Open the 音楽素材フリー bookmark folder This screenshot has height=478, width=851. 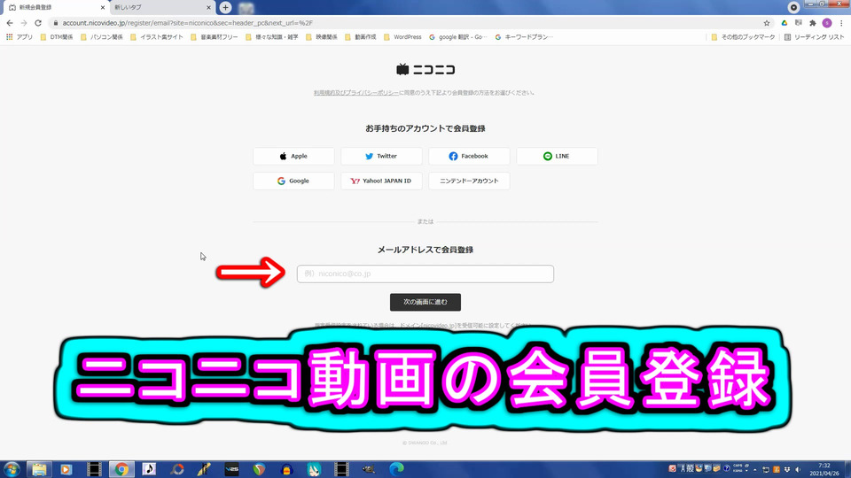click(x=214, y=37)
